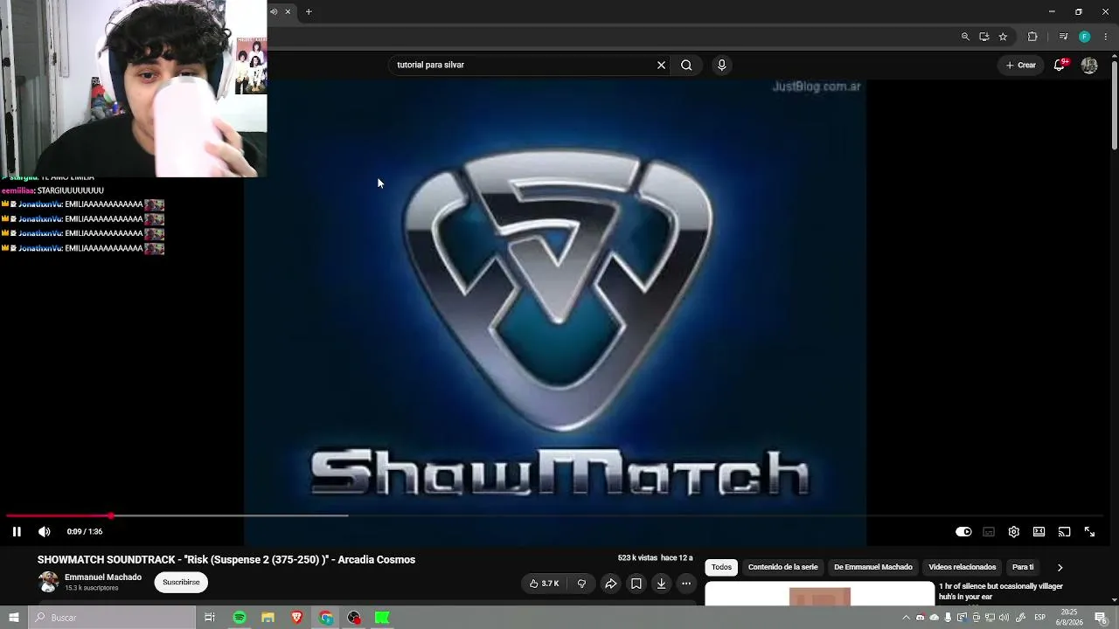Viewport: 1119px width, 629px height.
Task: Switch to Chrome on the taskbar
Action: [326, 618]
